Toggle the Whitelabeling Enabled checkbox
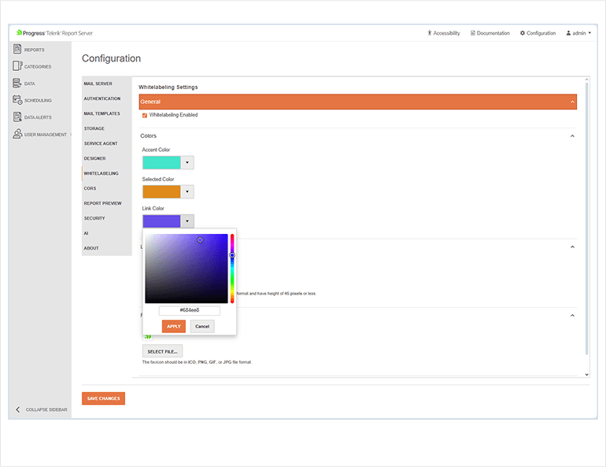 click(145, 115)
